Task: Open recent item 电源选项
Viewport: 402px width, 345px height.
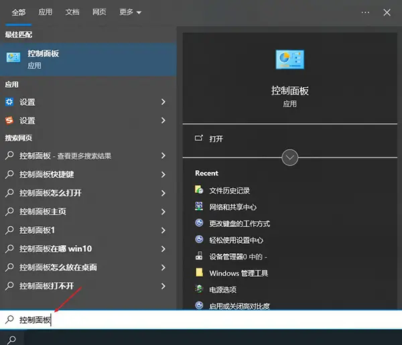Action: (223, 289)
